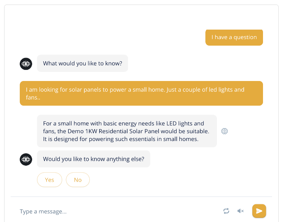Choose the Yes quick reply
The width and height of the screenshot is (284, 222).
click(50, 180)
